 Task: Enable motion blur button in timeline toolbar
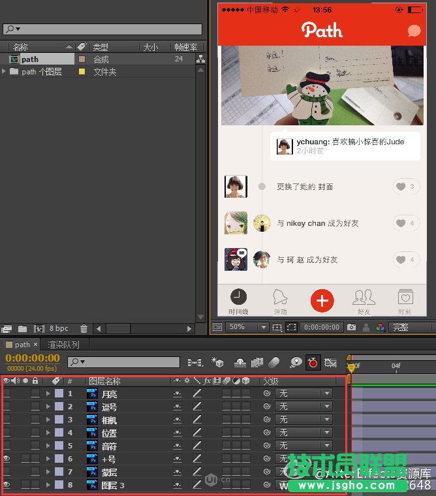pos(275,362)
